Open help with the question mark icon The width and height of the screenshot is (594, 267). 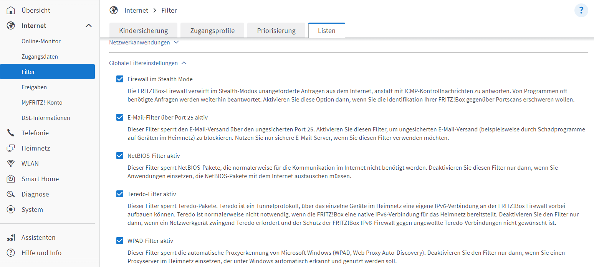(581, 10)
